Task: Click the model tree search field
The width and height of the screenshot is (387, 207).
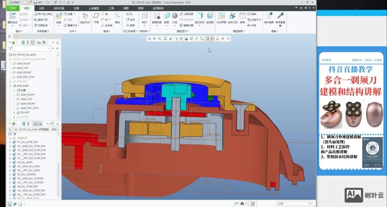Action: [31, 48]
